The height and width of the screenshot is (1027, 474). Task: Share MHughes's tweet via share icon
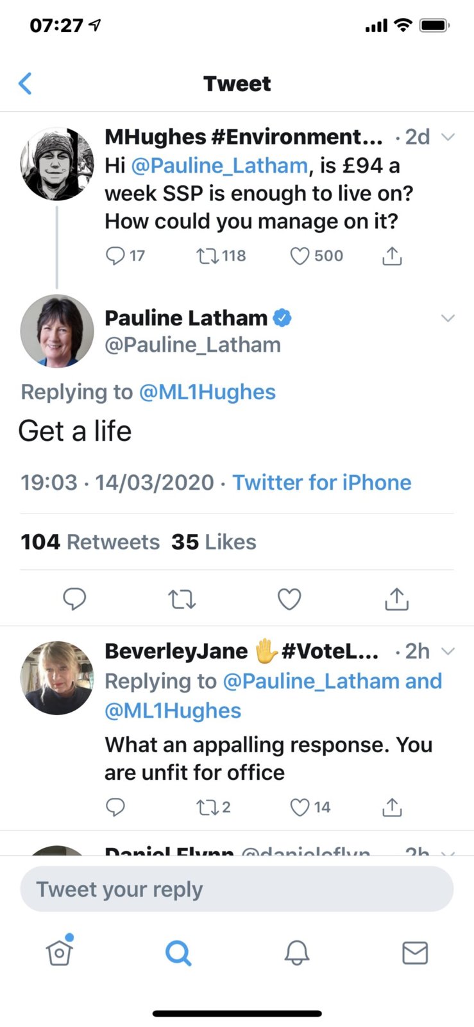[392, 256]
